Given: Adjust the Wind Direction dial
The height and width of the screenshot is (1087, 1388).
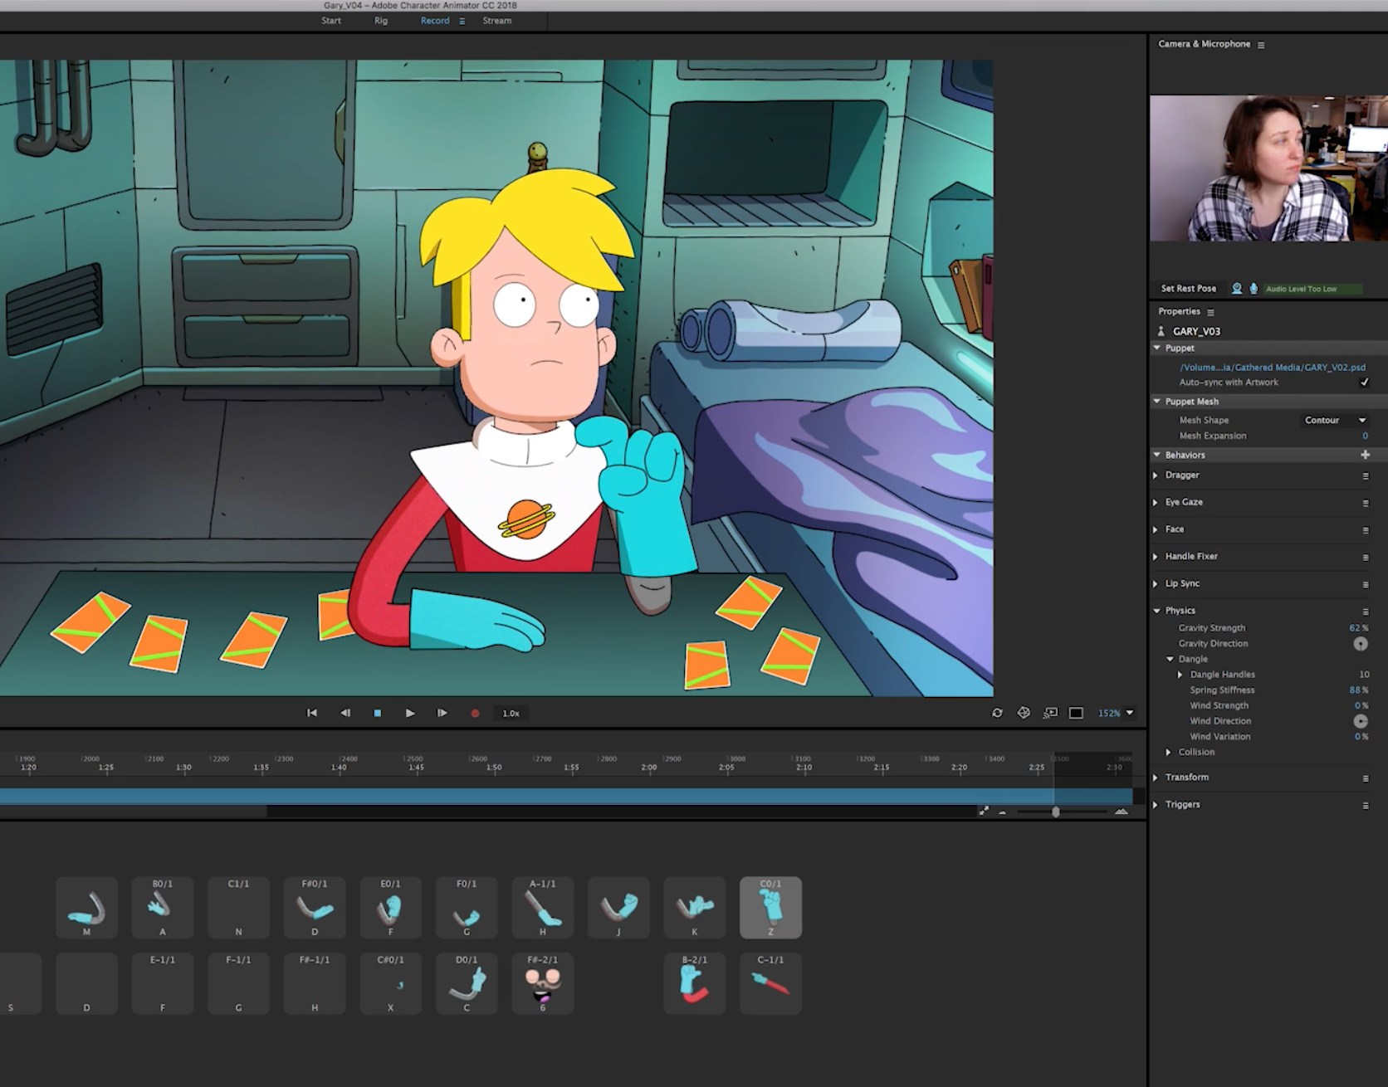Looking at the screenshot, I should click(x=1361, y=721).
